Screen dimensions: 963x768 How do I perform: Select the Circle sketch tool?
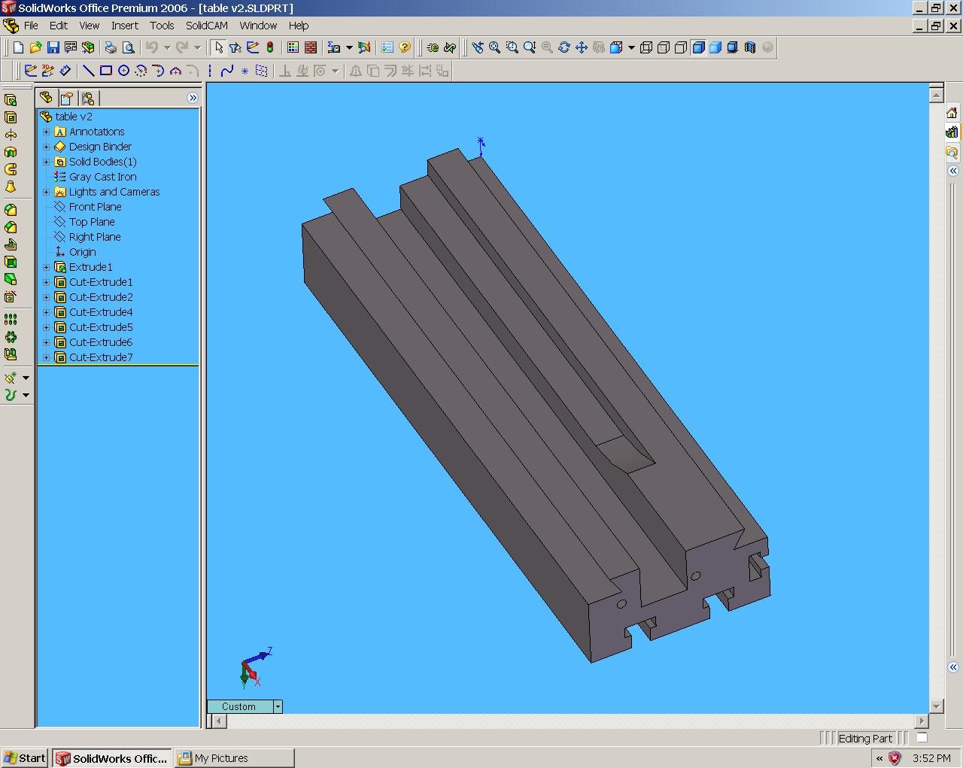pos(123,71)
